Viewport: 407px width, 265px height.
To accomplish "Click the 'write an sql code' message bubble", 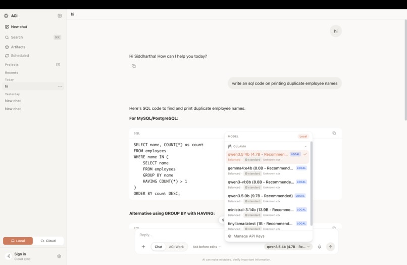I will 285,83.
